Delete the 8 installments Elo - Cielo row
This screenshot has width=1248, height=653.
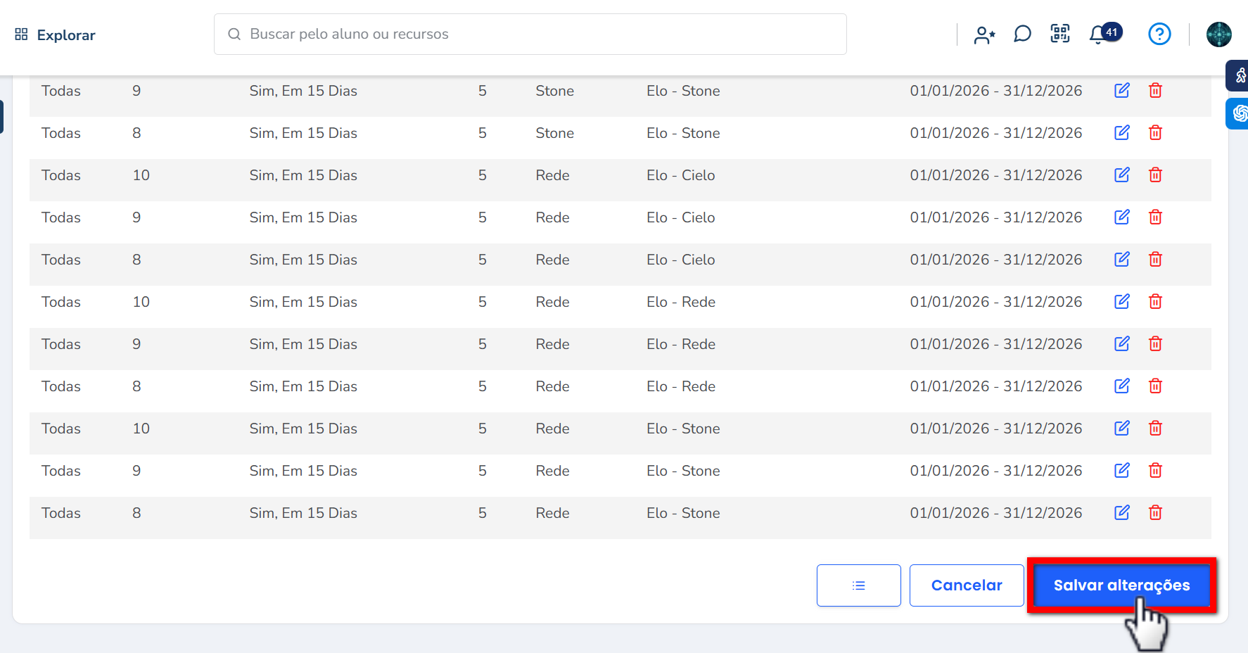1155,259
